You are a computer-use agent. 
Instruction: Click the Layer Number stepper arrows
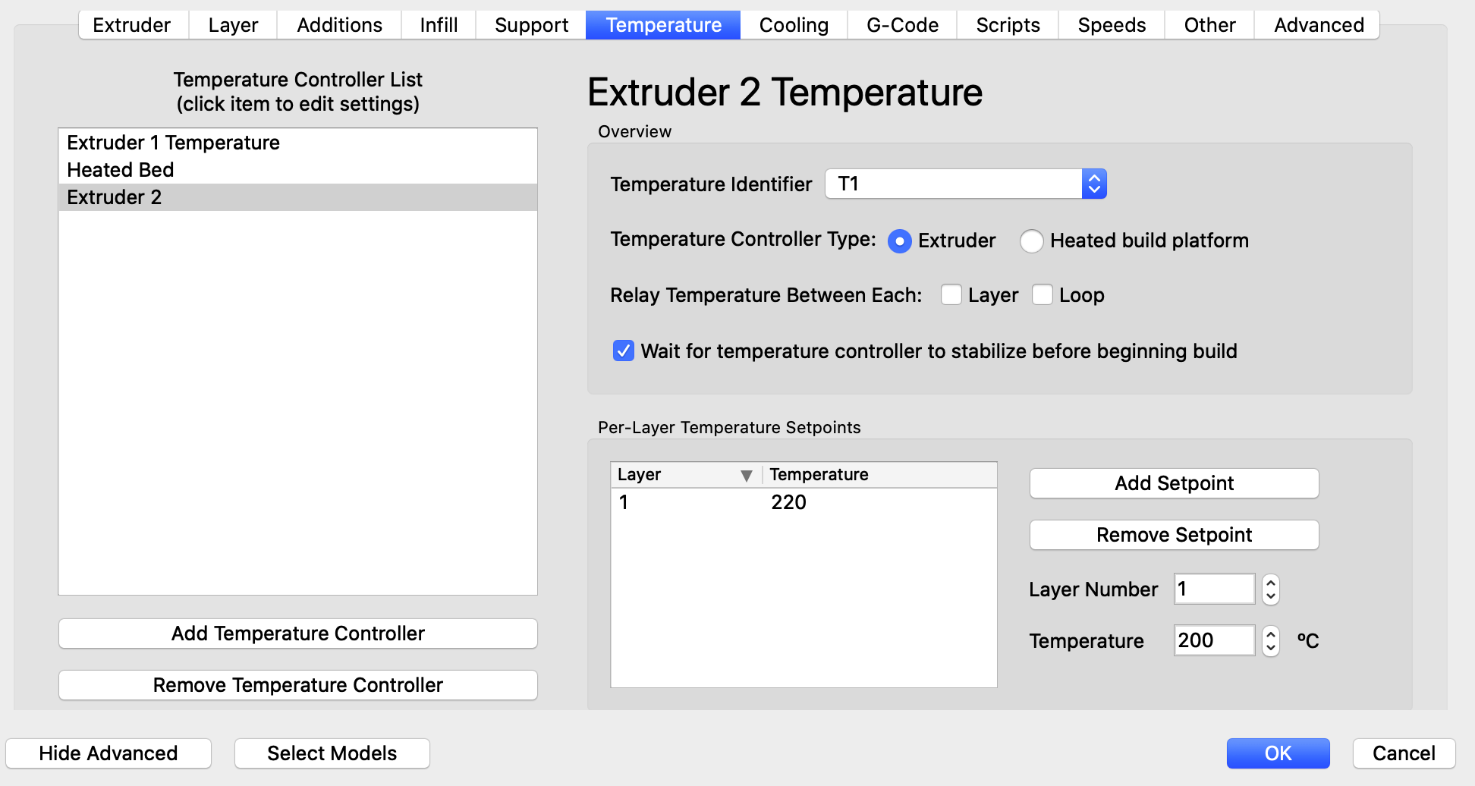1270,589
